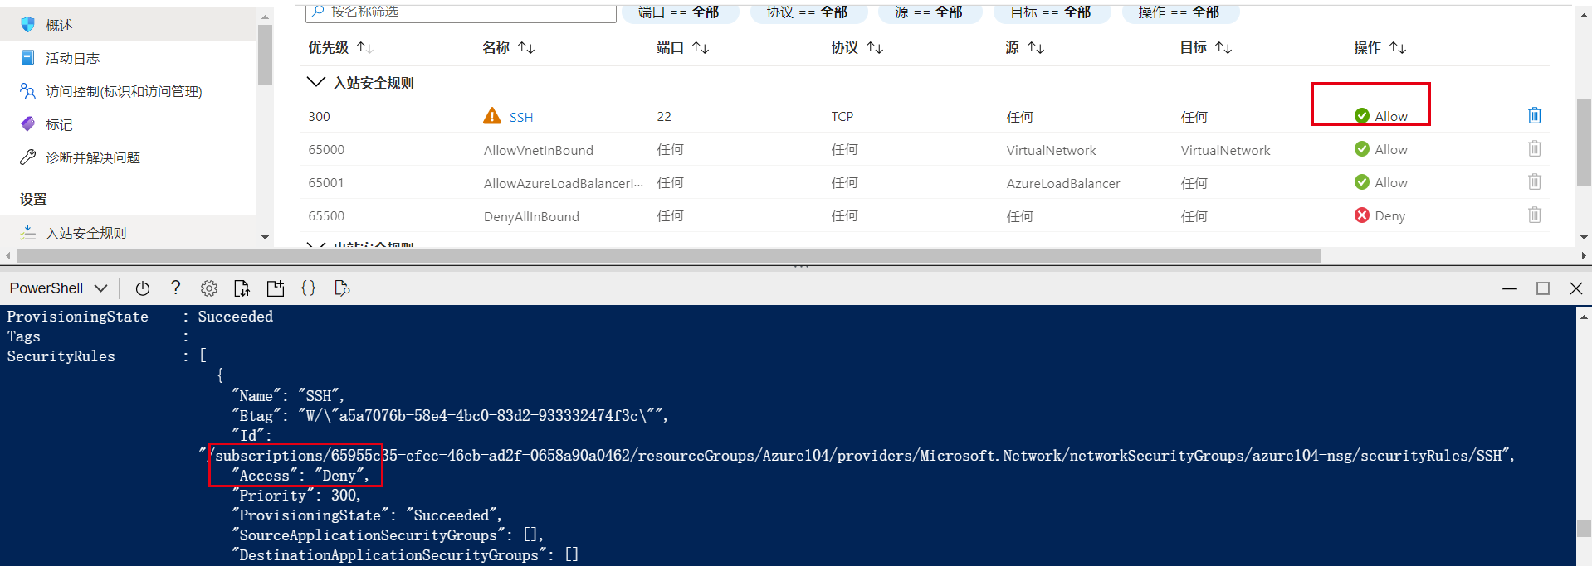This screenshot has width=1592, height=566.
Task: Click the 标记 tag icon
Action: (27, 124)
